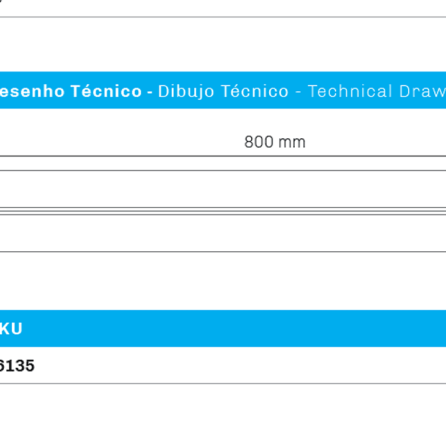Click the empty area of the blue "KU" header bar

(x=236, y=329)
